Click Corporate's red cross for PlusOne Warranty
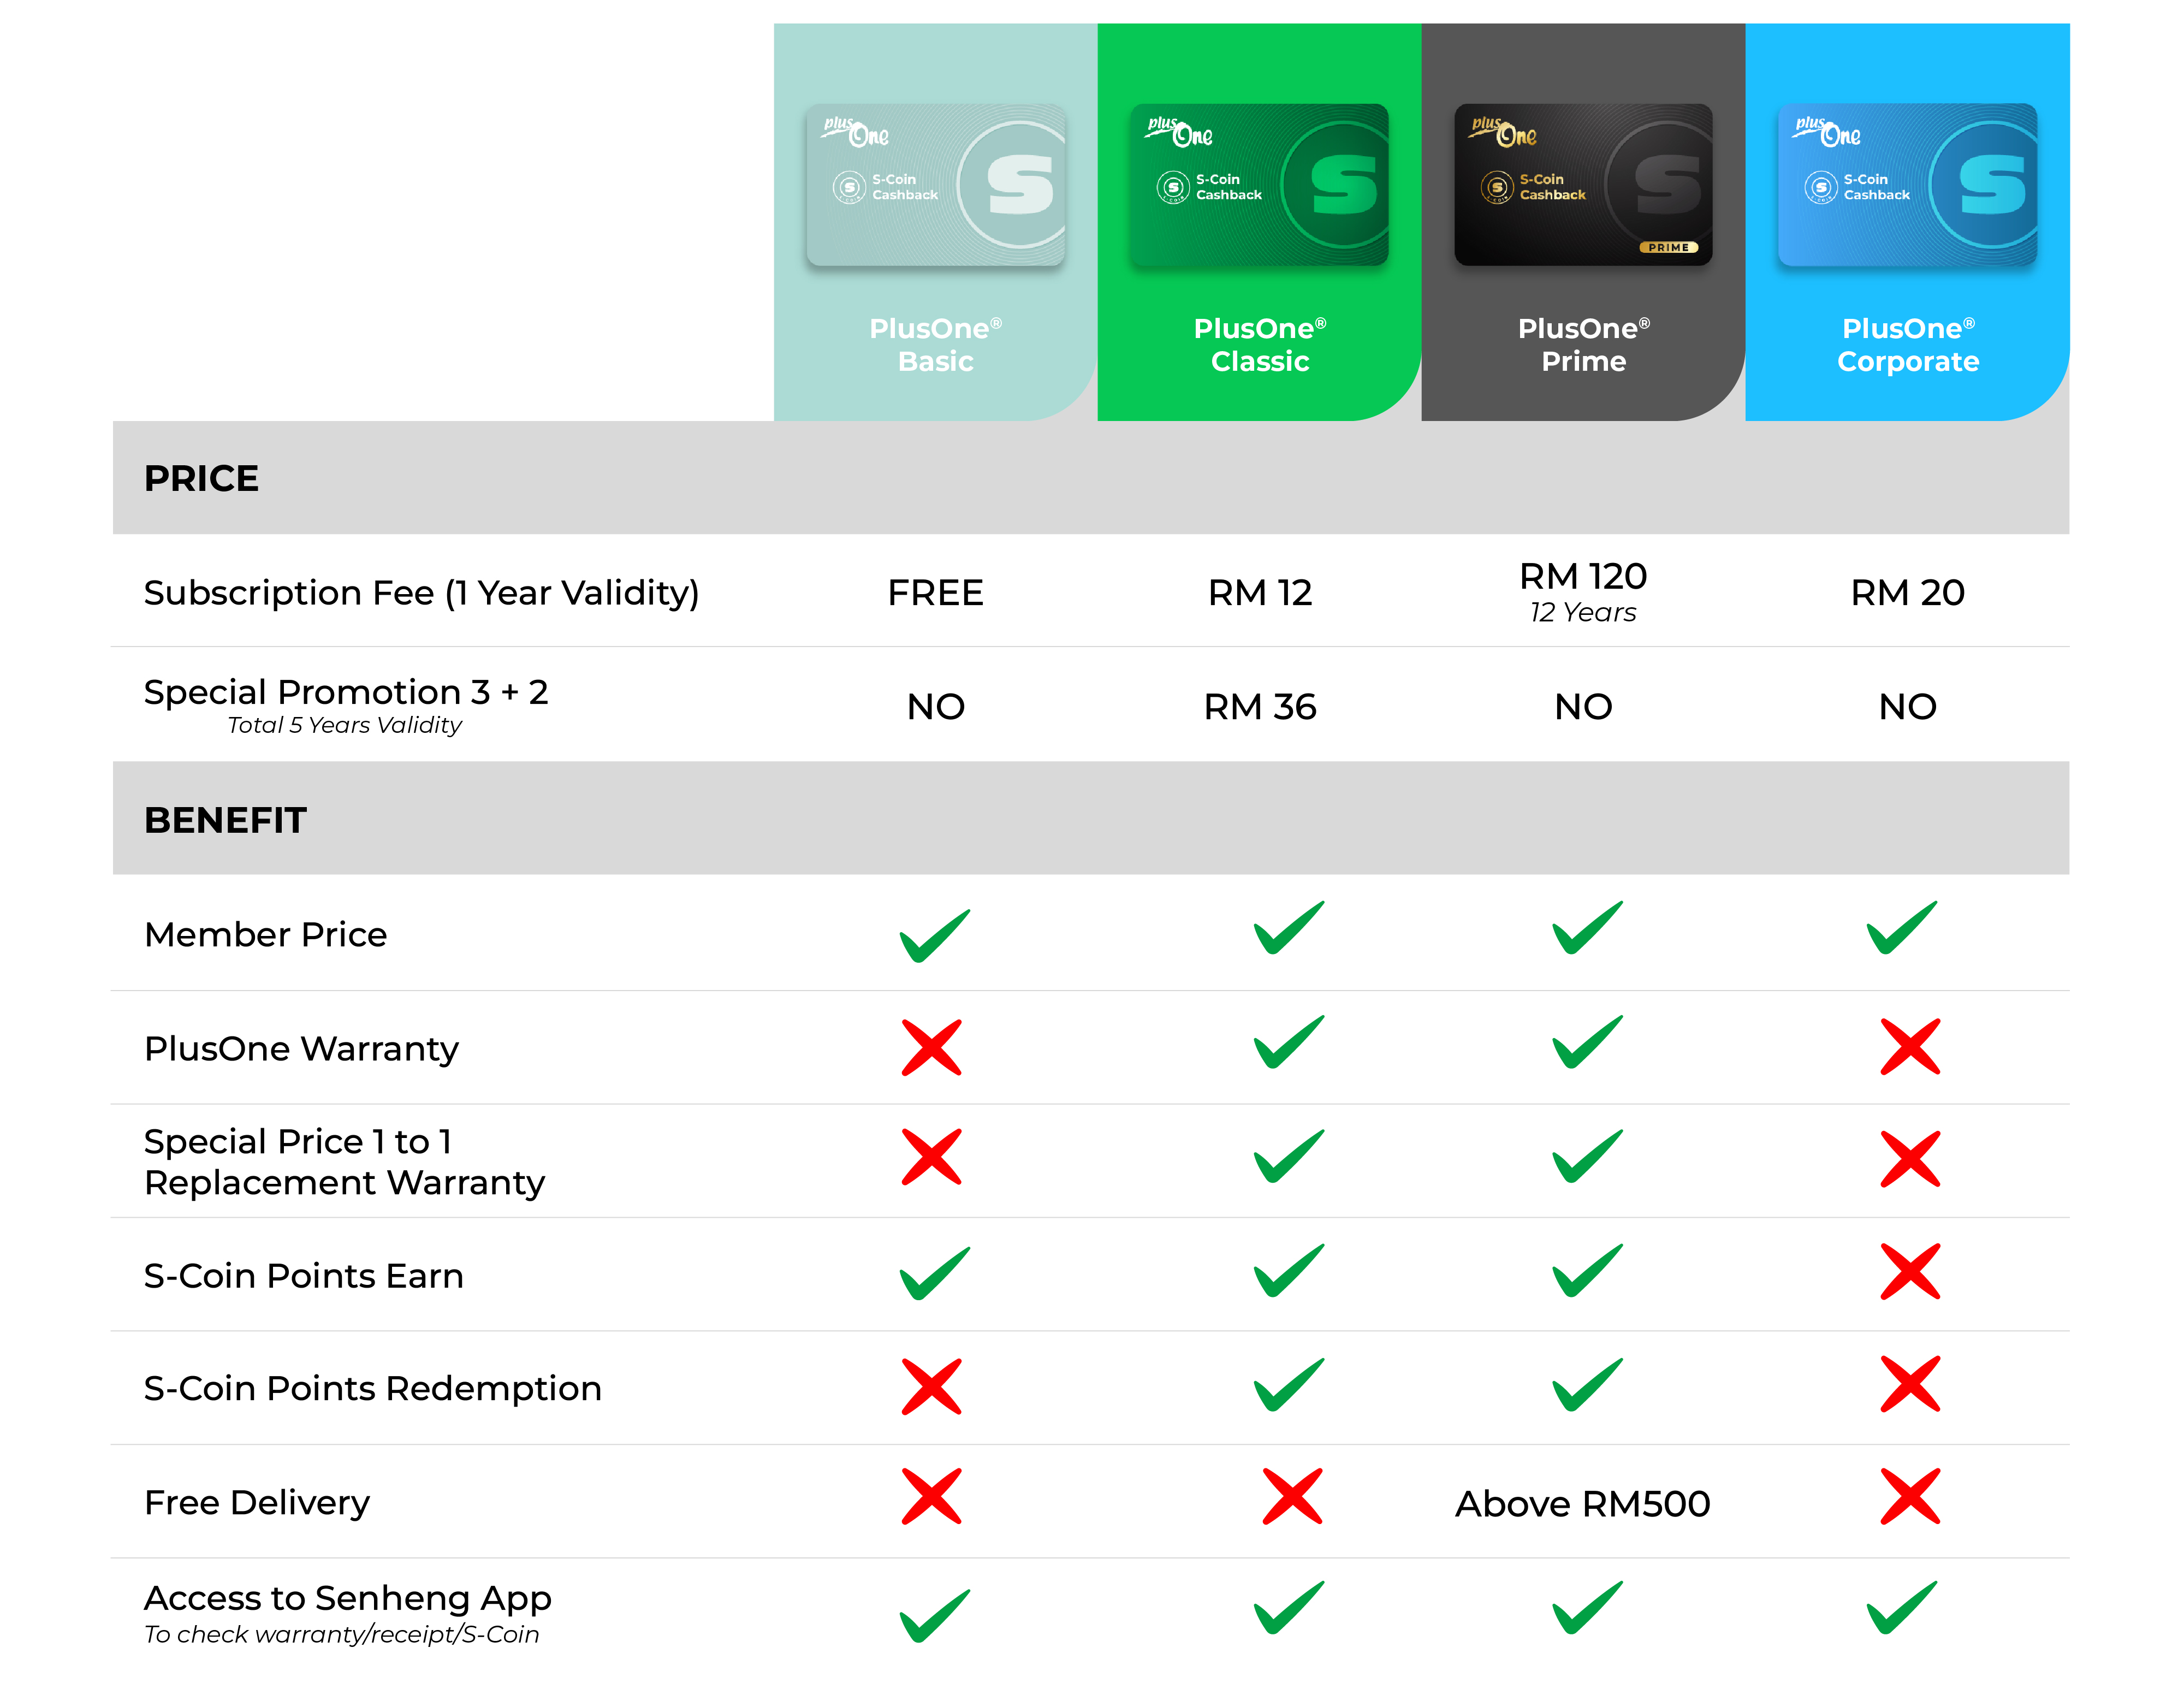This screenshot has width=2184, height=1701. [x=1909, y=1047]
